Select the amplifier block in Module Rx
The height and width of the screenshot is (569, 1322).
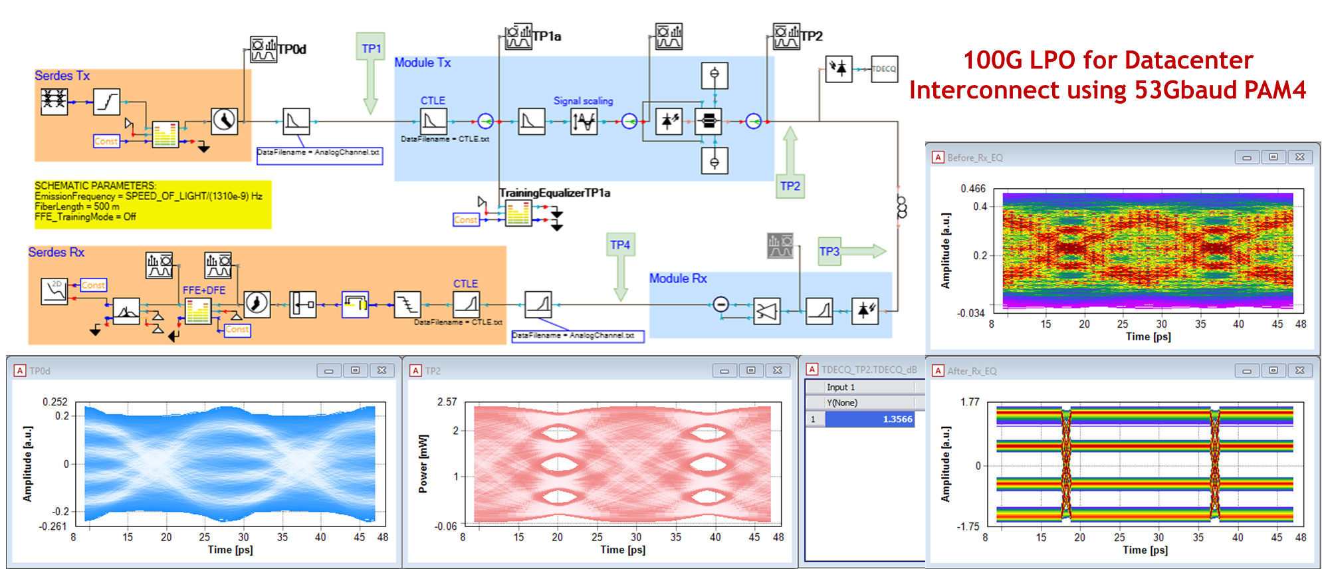[766, 311]
